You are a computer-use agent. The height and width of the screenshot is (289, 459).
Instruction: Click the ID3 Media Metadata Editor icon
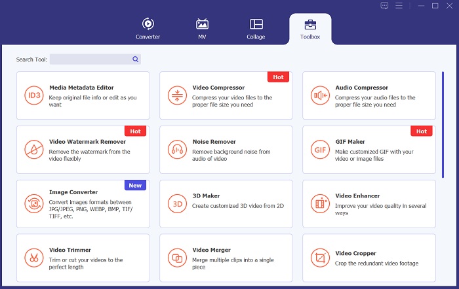34,95
